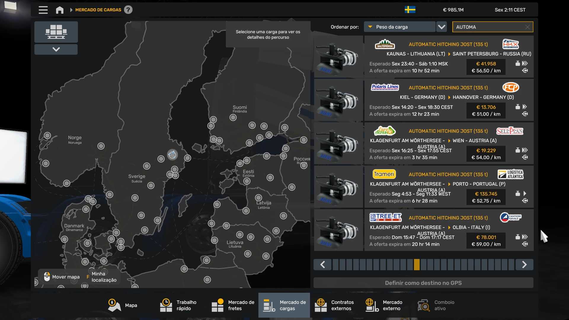Go to the home screen icon
Viewport: 569px width, 320px height.
click(60, 10)
